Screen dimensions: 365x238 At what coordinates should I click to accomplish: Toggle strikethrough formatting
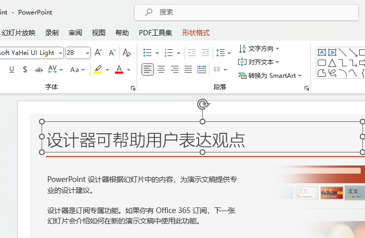39,69
